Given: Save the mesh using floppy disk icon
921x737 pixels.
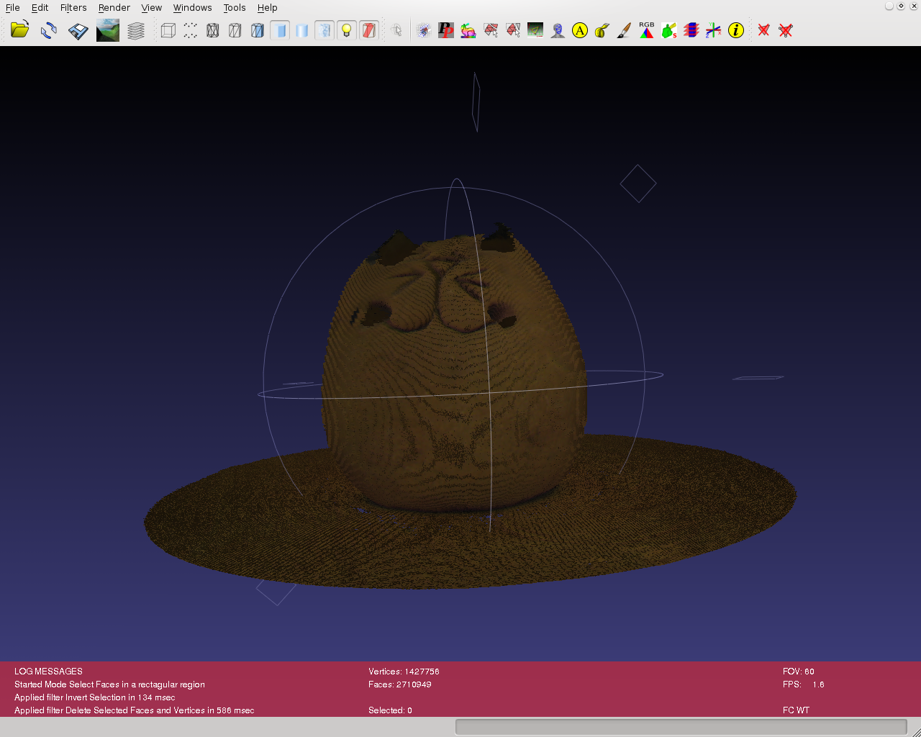Looking at the screenshot, I should coord(78,30).
